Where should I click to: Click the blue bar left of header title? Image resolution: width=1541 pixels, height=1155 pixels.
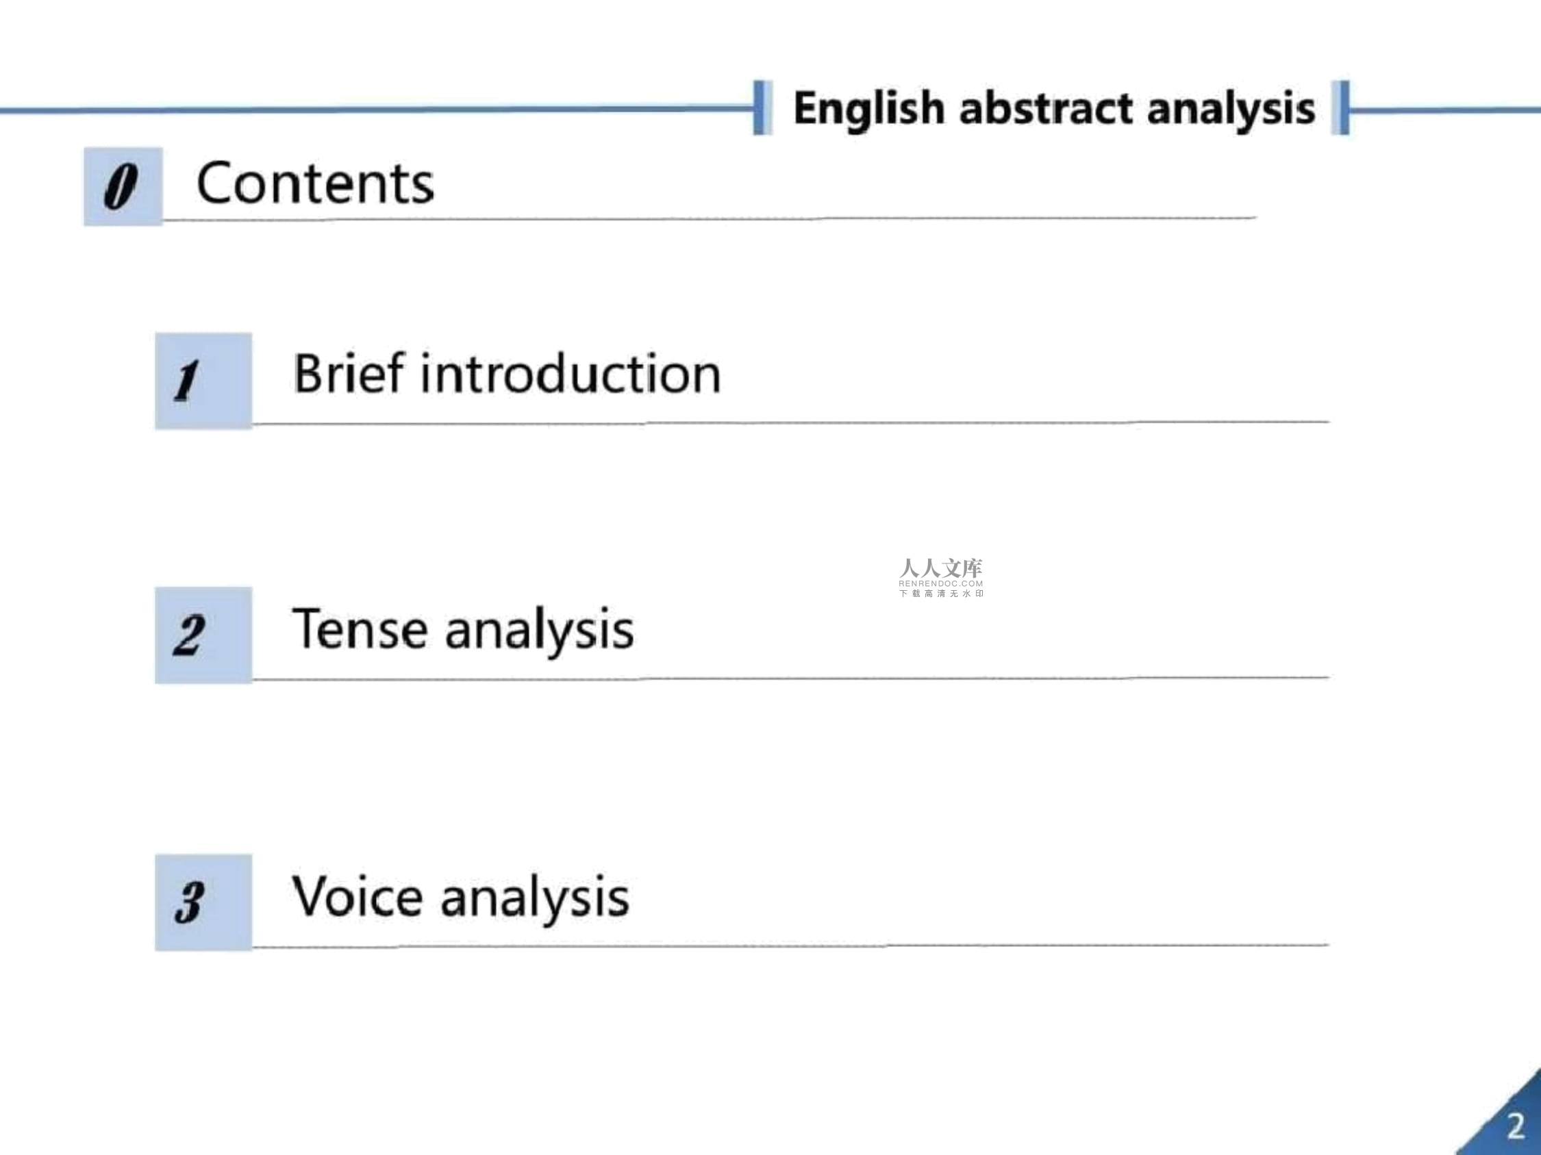[762, 108]
